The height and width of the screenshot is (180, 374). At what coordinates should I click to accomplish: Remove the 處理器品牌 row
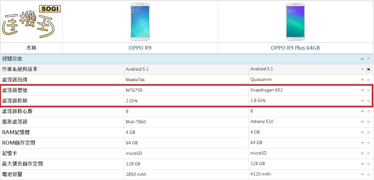369,80
